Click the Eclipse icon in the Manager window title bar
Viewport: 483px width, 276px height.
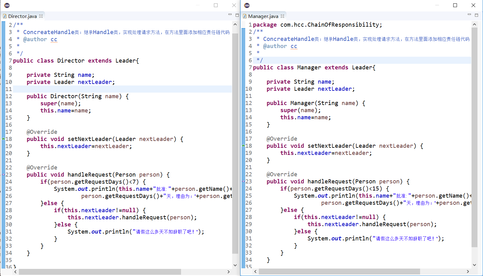(247, 5)
